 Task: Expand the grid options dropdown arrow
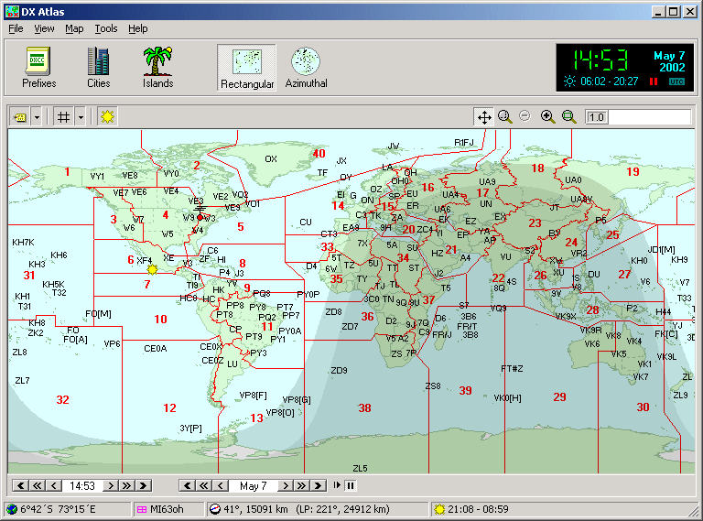(81, 116)
